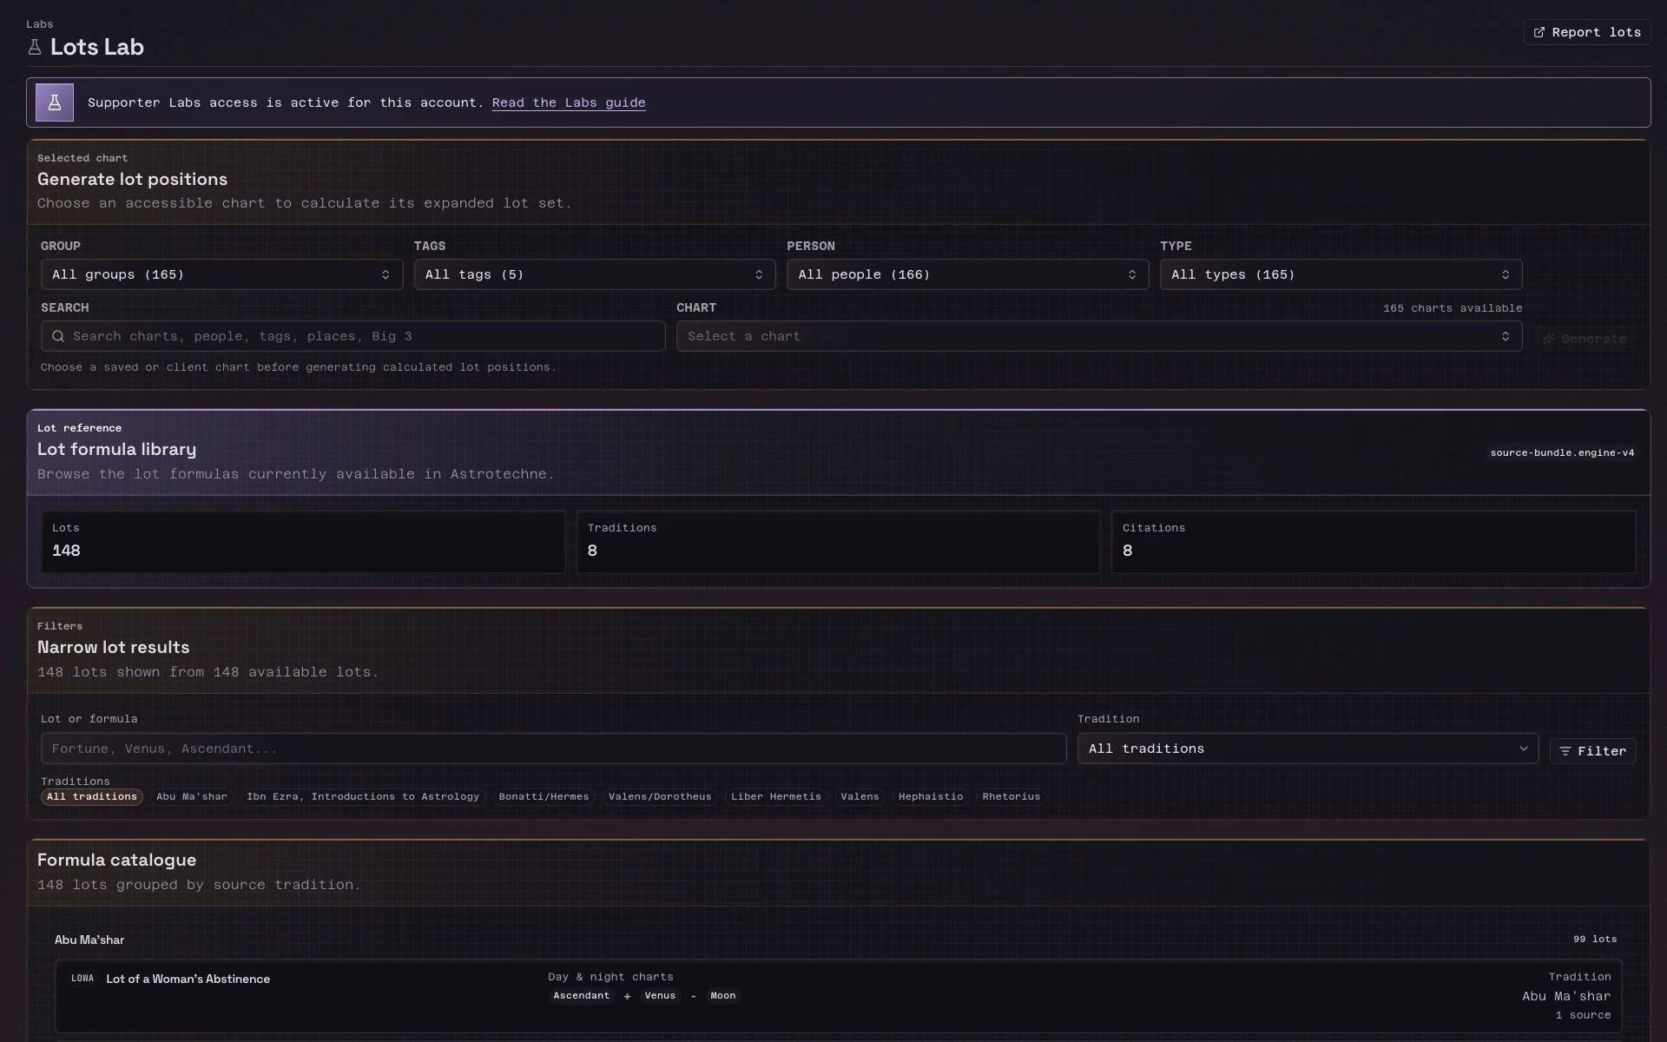The image size is (1667, 1042).
Task: Select the Valens tradition chip
Action: point(860,797)
